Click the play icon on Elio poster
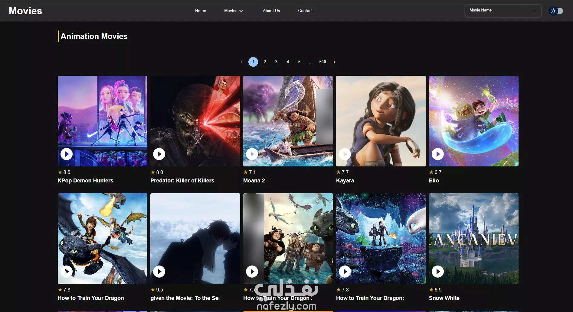 438,154
